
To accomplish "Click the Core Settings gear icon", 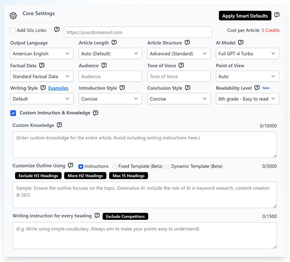I will click(x=13, y=15).
